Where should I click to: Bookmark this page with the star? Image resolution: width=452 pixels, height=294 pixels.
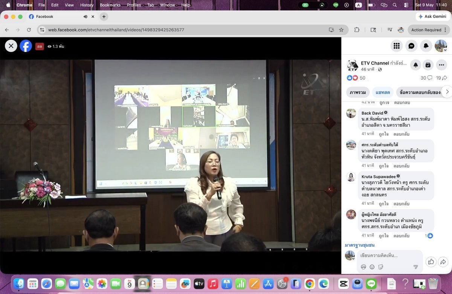pyautogui.click(x=341, y=30)
